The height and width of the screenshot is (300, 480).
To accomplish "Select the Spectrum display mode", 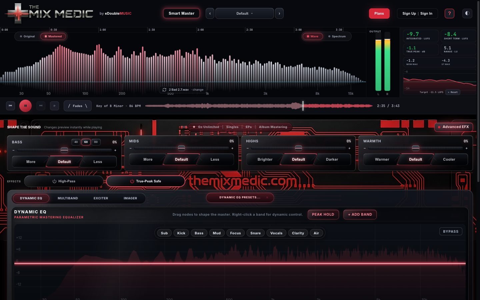I will coord(337,36).
